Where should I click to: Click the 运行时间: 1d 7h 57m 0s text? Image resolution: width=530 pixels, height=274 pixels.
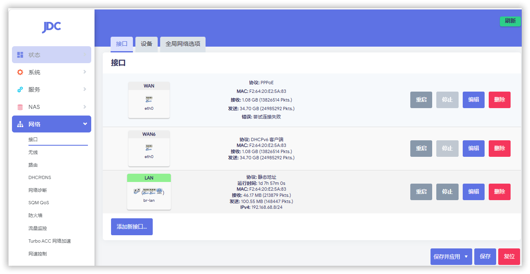pyautogui.click(x=261, y=183)
